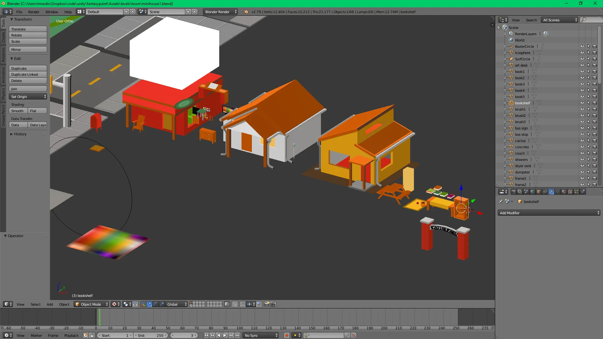603x339 pixels.
Task: Jump to last frame in timeline
Action: [x=238, y=335]
